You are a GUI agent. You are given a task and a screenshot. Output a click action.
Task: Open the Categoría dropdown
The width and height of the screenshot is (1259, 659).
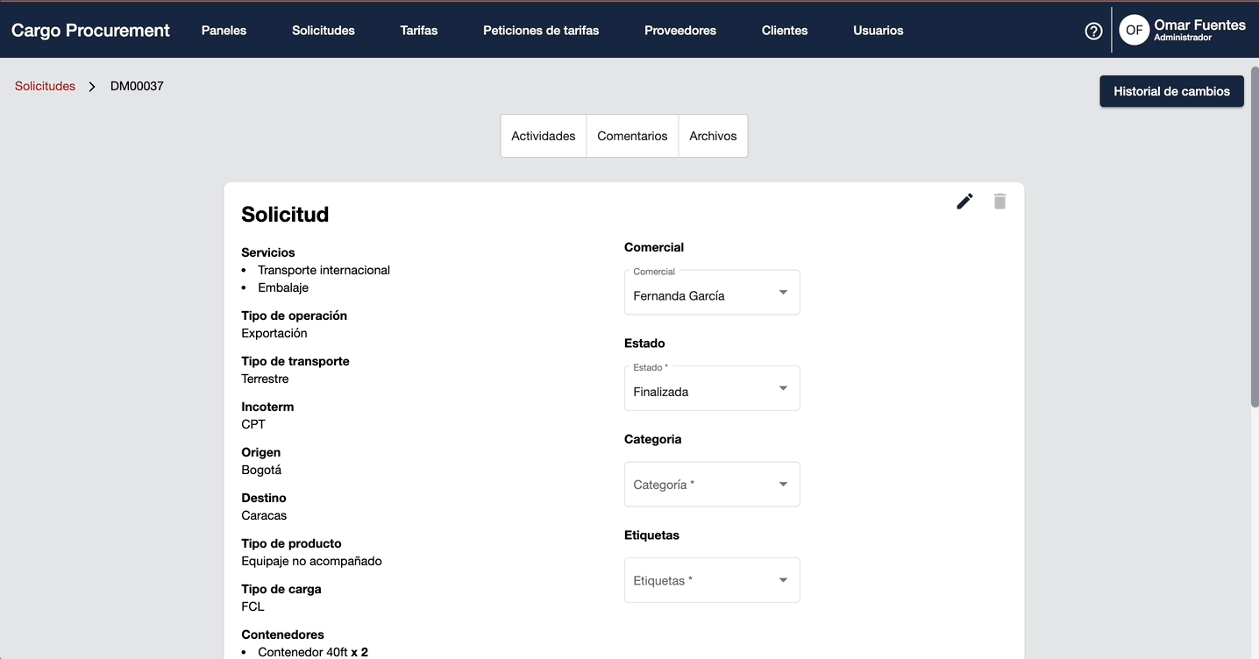[712, 485]
